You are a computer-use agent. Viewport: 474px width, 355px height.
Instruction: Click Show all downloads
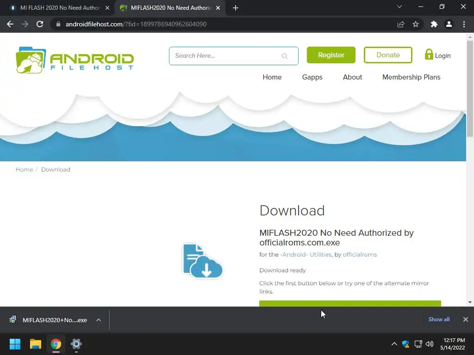point(439,319)
